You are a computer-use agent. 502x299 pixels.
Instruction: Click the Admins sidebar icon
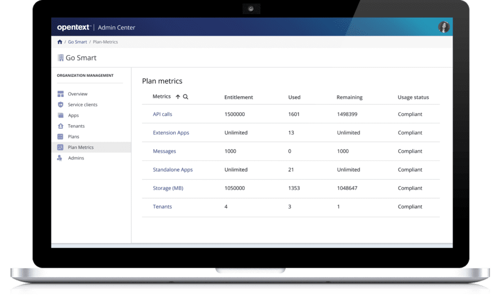click(60, 158)
